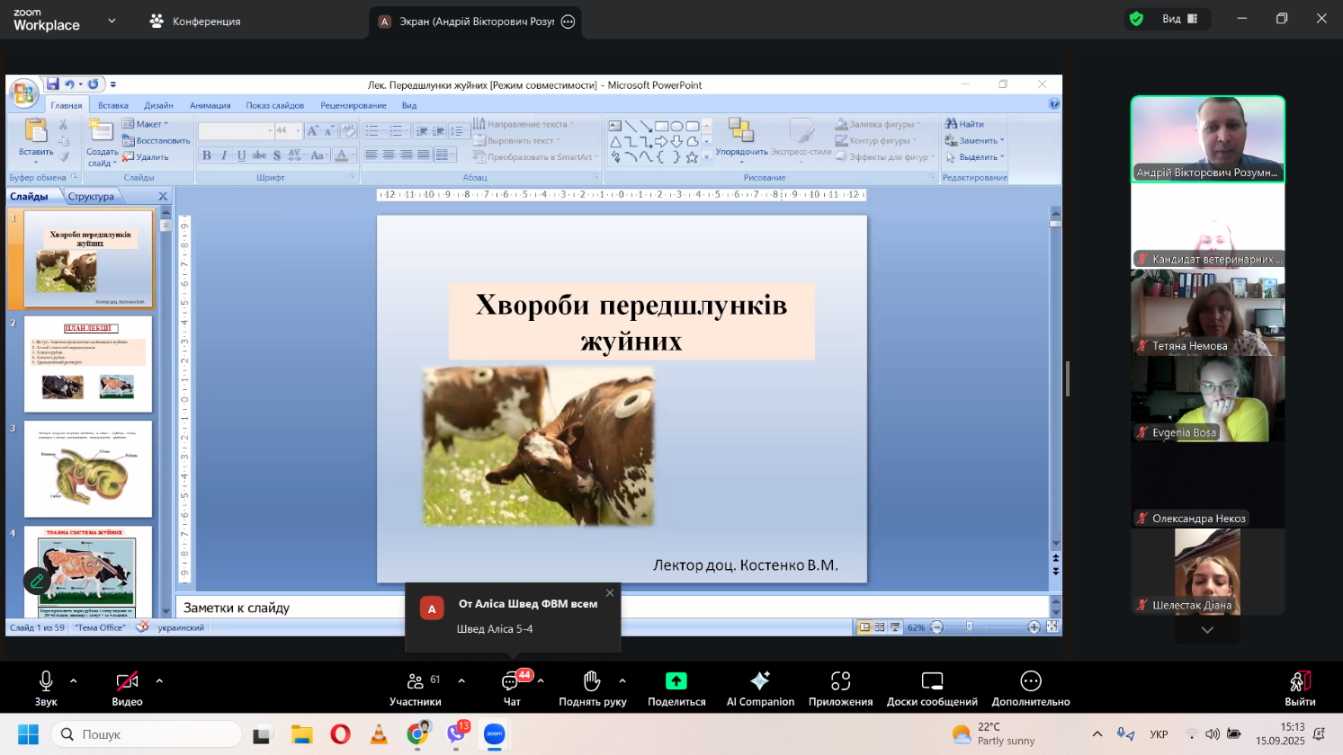Image resolution: width=1343 pixels, height=755 pixels.
Task: Expand audio options arrow next to microphone
Action: tap(74, 680)
